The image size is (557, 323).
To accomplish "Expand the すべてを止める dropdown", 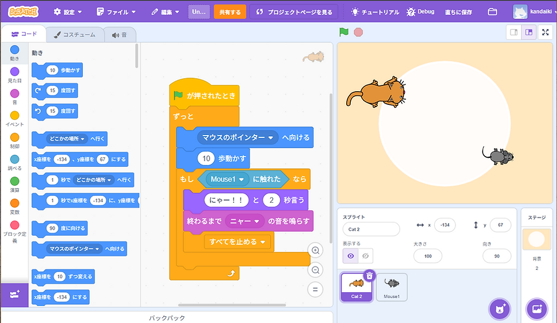I will click(x=237, y=242).
